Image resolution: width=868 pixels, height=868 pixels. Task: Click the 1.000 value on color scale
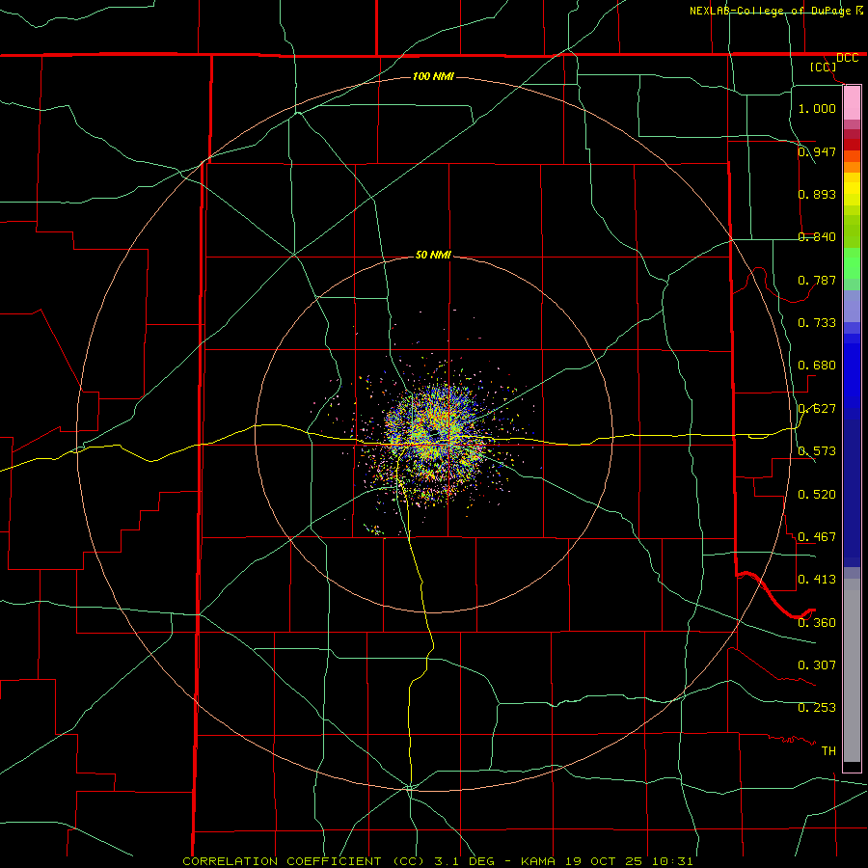point(817,108)
